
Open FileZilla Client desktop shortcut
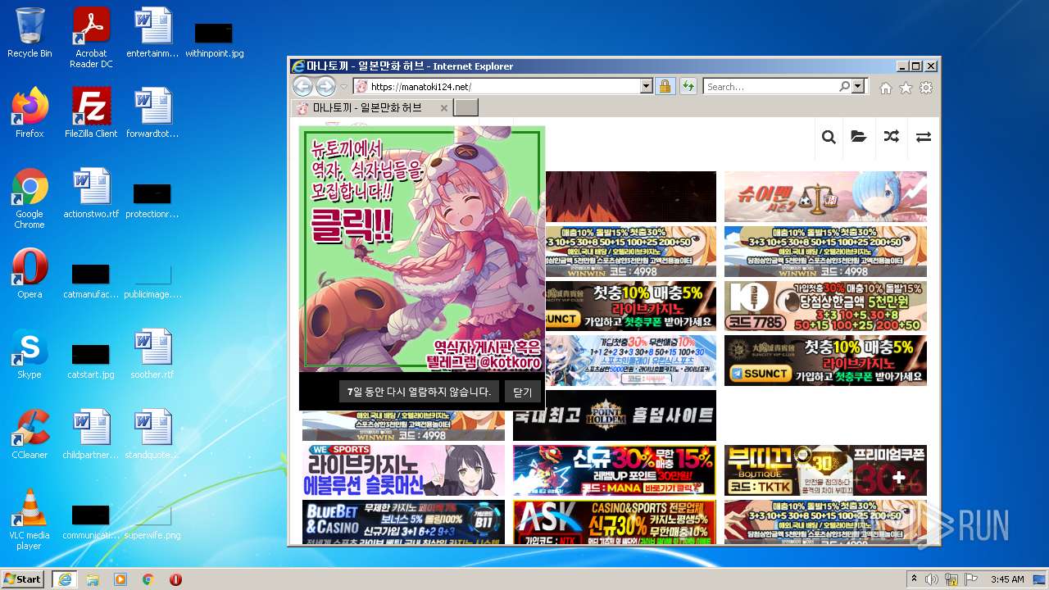click(91, 112)
